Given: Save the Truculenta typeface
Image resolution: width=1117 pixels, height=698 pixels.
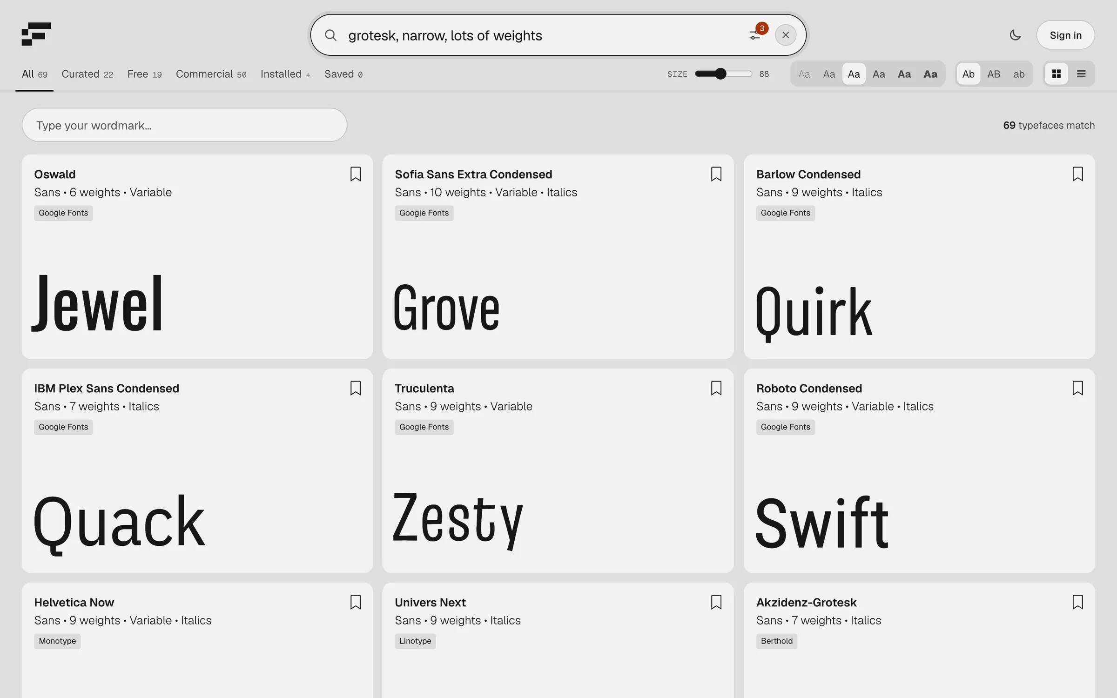Looking at the screenshot, I should [x=716, y=388].
